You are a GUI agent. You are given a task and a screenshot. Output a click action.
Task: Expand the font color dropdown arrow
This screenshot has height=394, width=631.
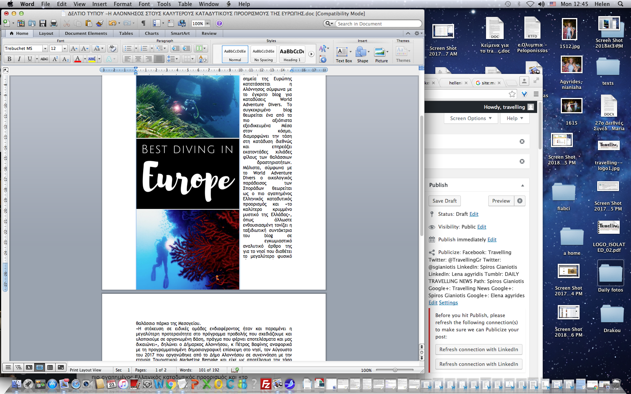[85, 59]
